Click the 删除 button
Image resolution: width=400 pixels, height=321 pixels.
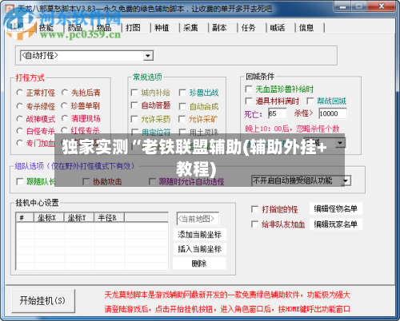(199, 264)
